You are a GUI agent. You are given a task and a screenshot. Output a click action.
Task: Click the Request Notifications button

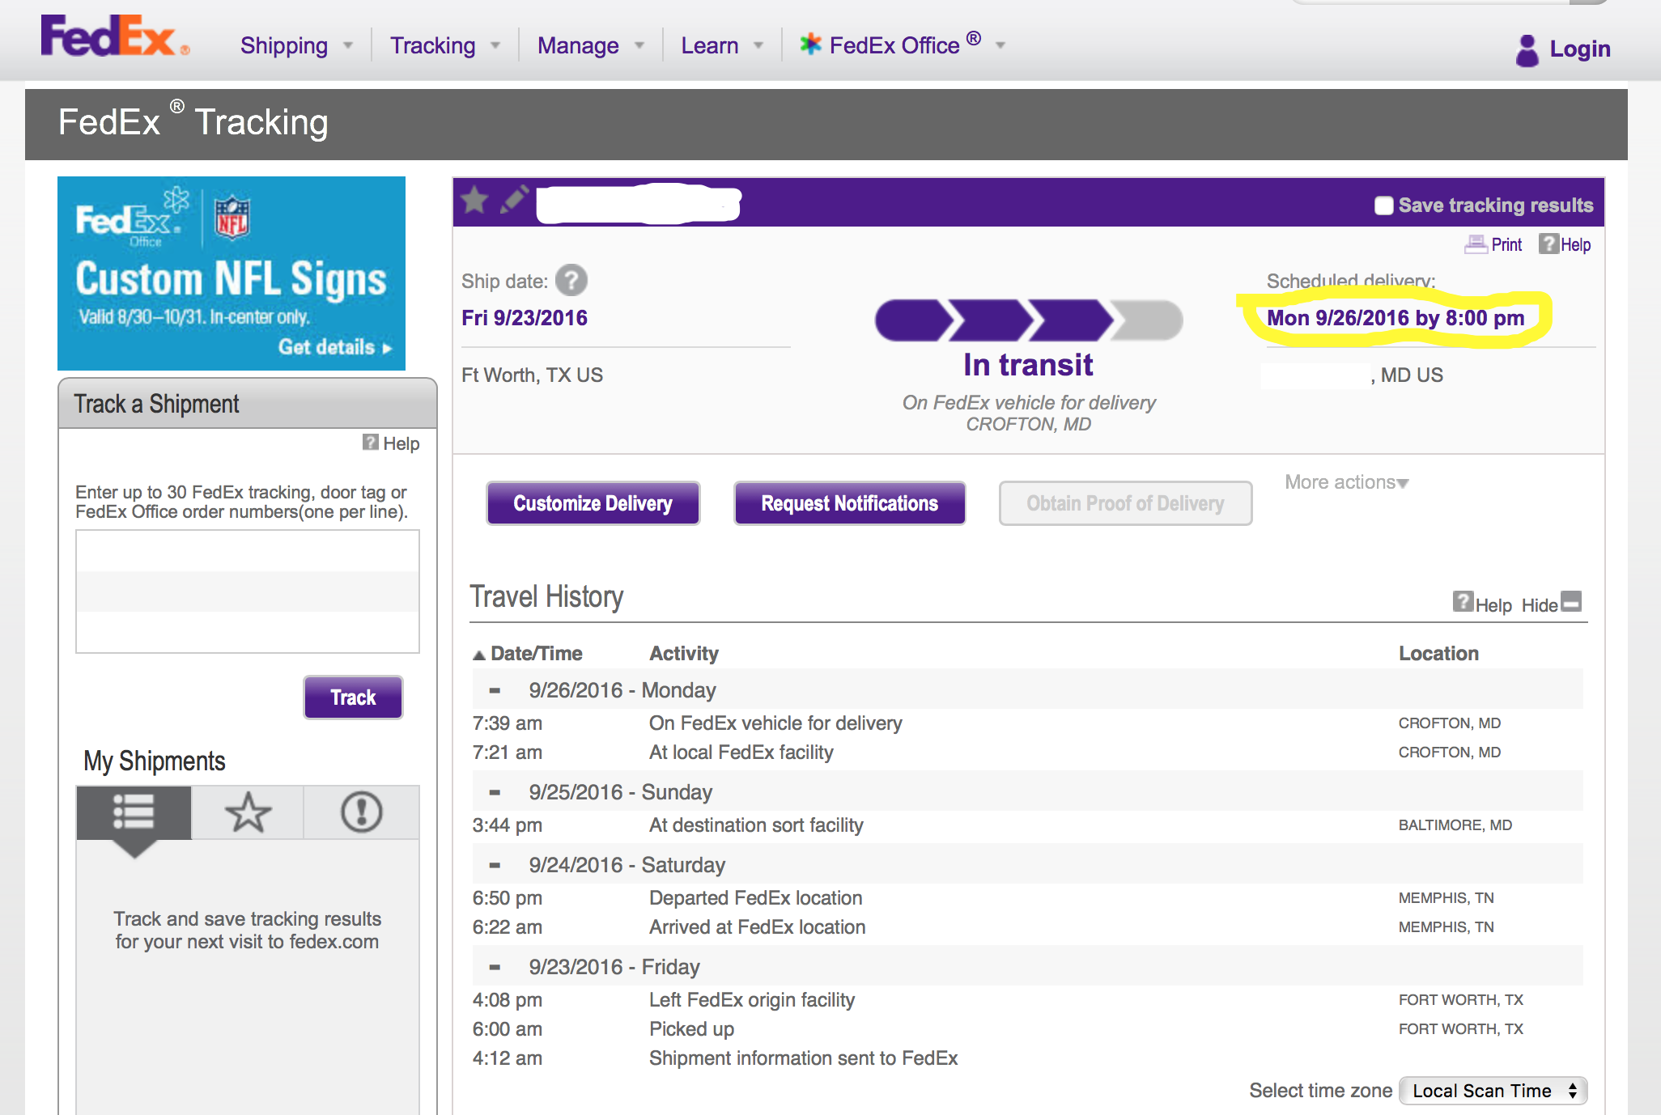850,503
